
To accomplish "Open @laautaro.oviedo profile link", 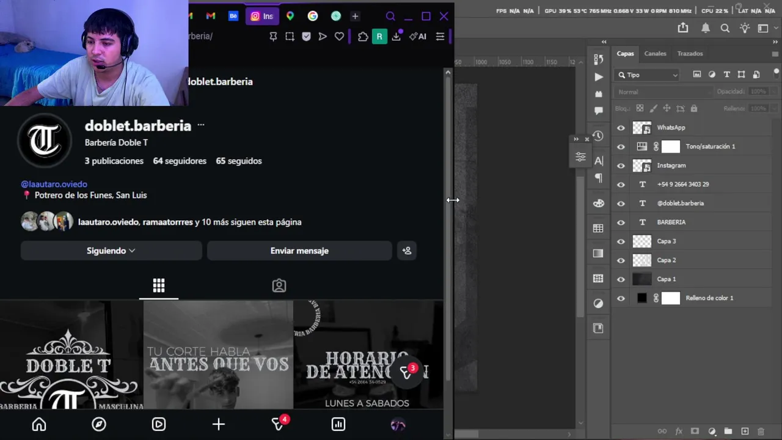I will pos(54,184).
